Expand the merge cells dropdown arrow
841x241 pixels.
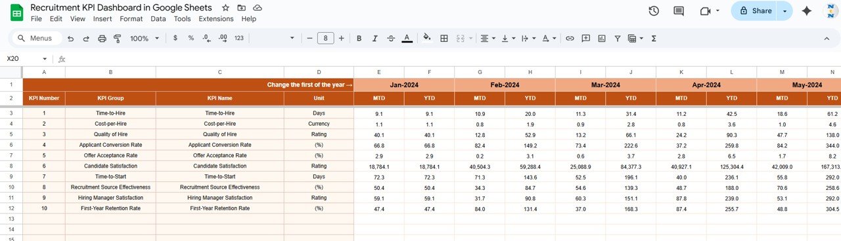[471, 39]
